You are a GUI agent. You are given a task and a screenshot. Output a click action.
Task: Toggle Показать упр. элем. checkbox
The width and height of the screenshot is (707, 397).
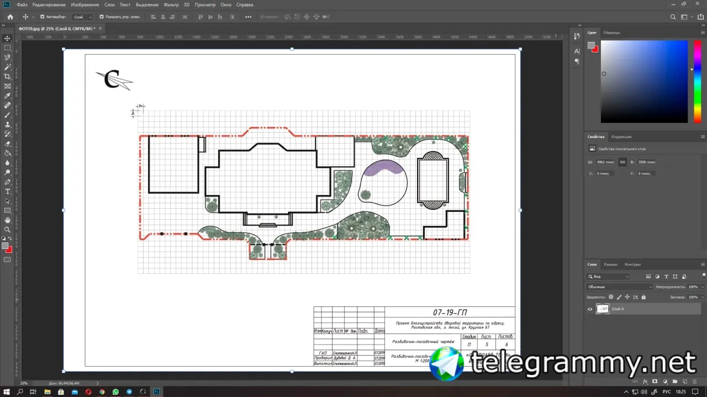tap(102, 17)
